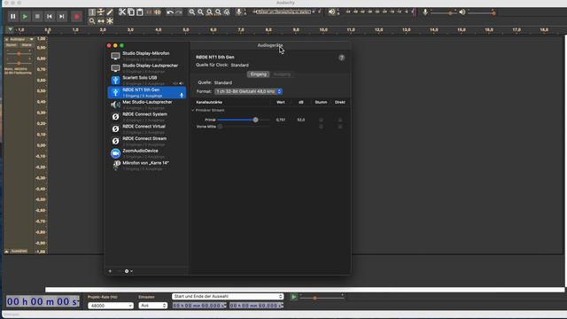Select the Draw pencil tool
The height and width of the screenshot is (319, 567).
point(110,12)
